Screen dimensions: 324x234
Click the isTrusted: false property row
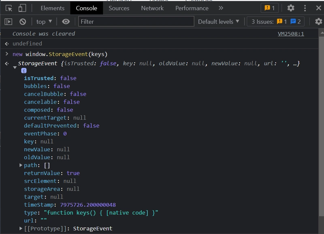point(50,78)
